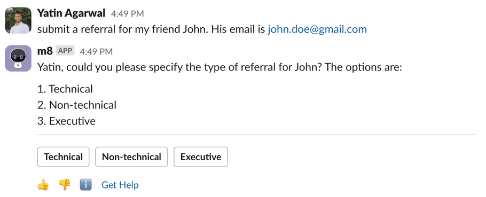
Task: Click the thumbs up reaction icon
Action: (43, 185)
